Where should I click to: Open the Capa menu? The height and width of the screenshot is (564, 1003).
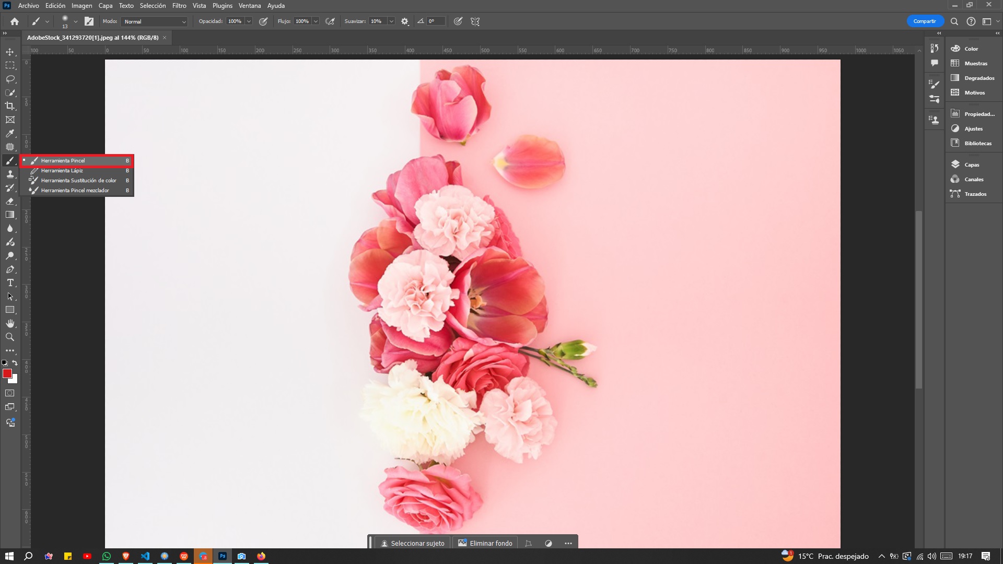(x=106, y=6)
